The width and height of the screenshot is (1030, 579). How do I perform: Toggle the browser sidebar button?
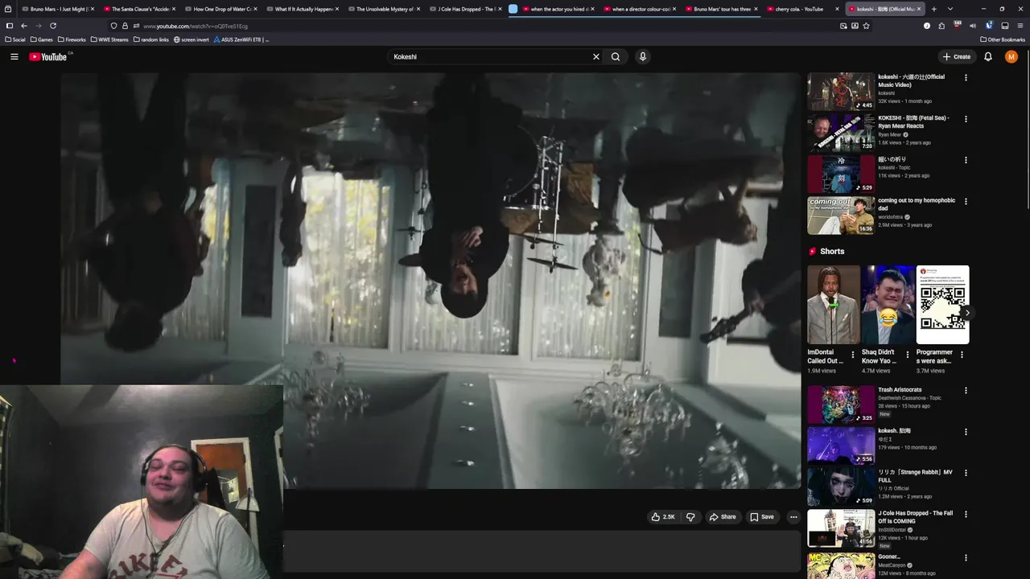9,26
